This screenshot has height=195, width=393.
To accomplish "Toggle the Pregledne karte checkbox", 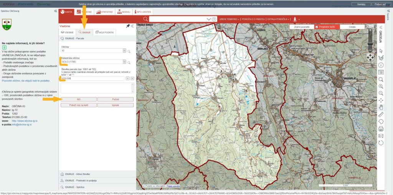I will pyautogui.click(x=317, y=27).
